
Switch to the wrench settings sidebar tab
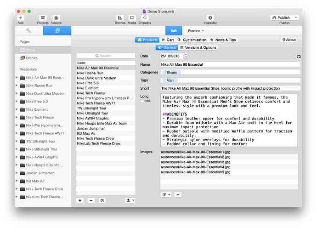[x=28, y=31]
